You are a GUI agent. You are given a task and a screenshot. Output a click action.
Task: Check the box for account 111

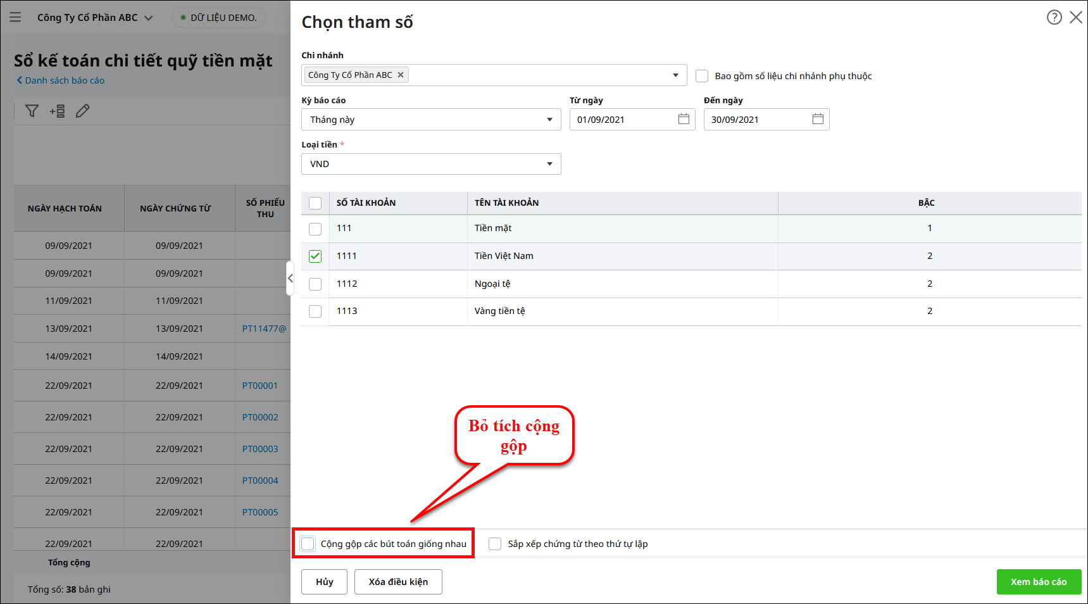(x=315, y=229)
